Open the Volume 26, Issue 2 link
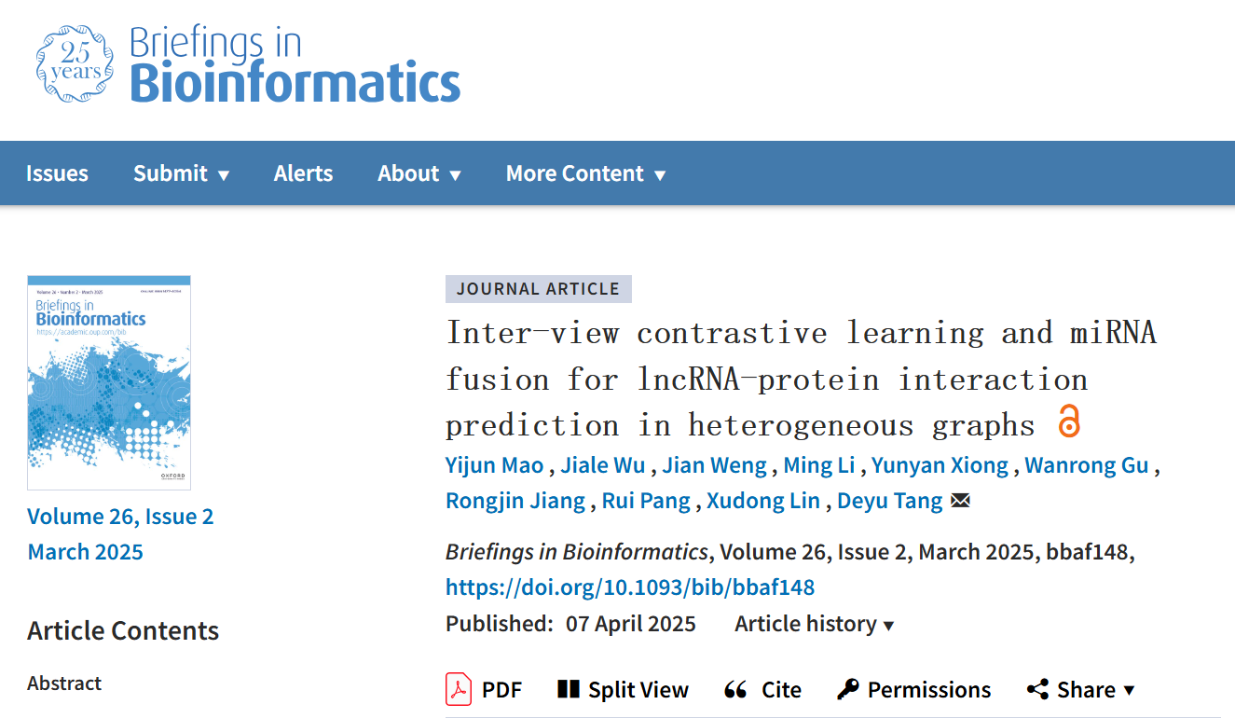This screenshot has height=718, width=1235. point(120,517)
